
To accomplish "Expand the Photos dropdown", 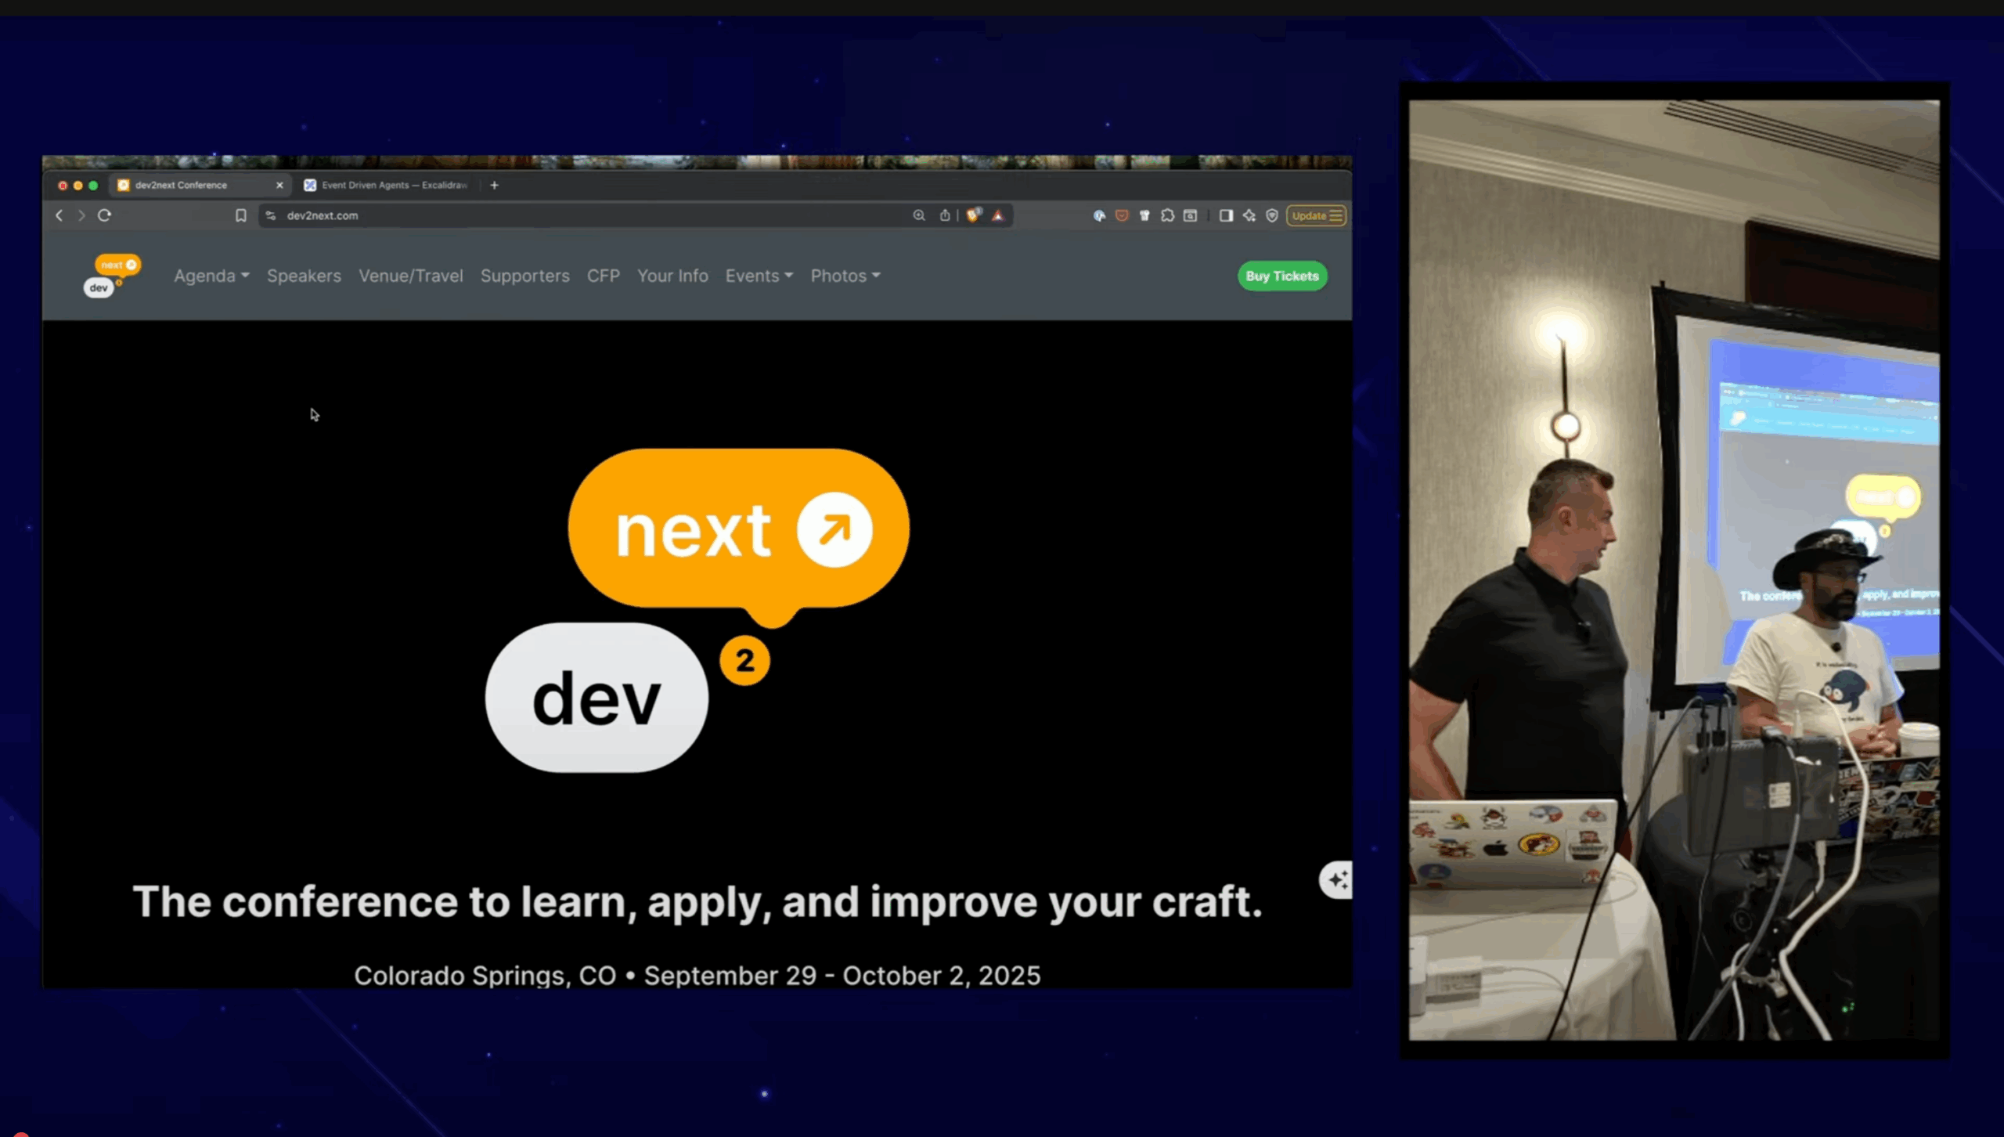I will pos(844,276).
